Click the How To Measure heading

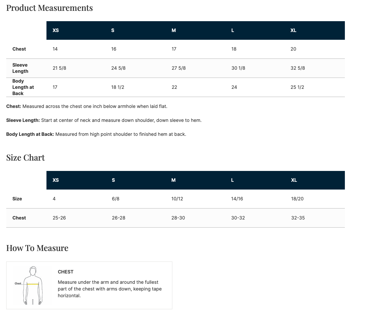pyautogui.click(x=37, y=248)
